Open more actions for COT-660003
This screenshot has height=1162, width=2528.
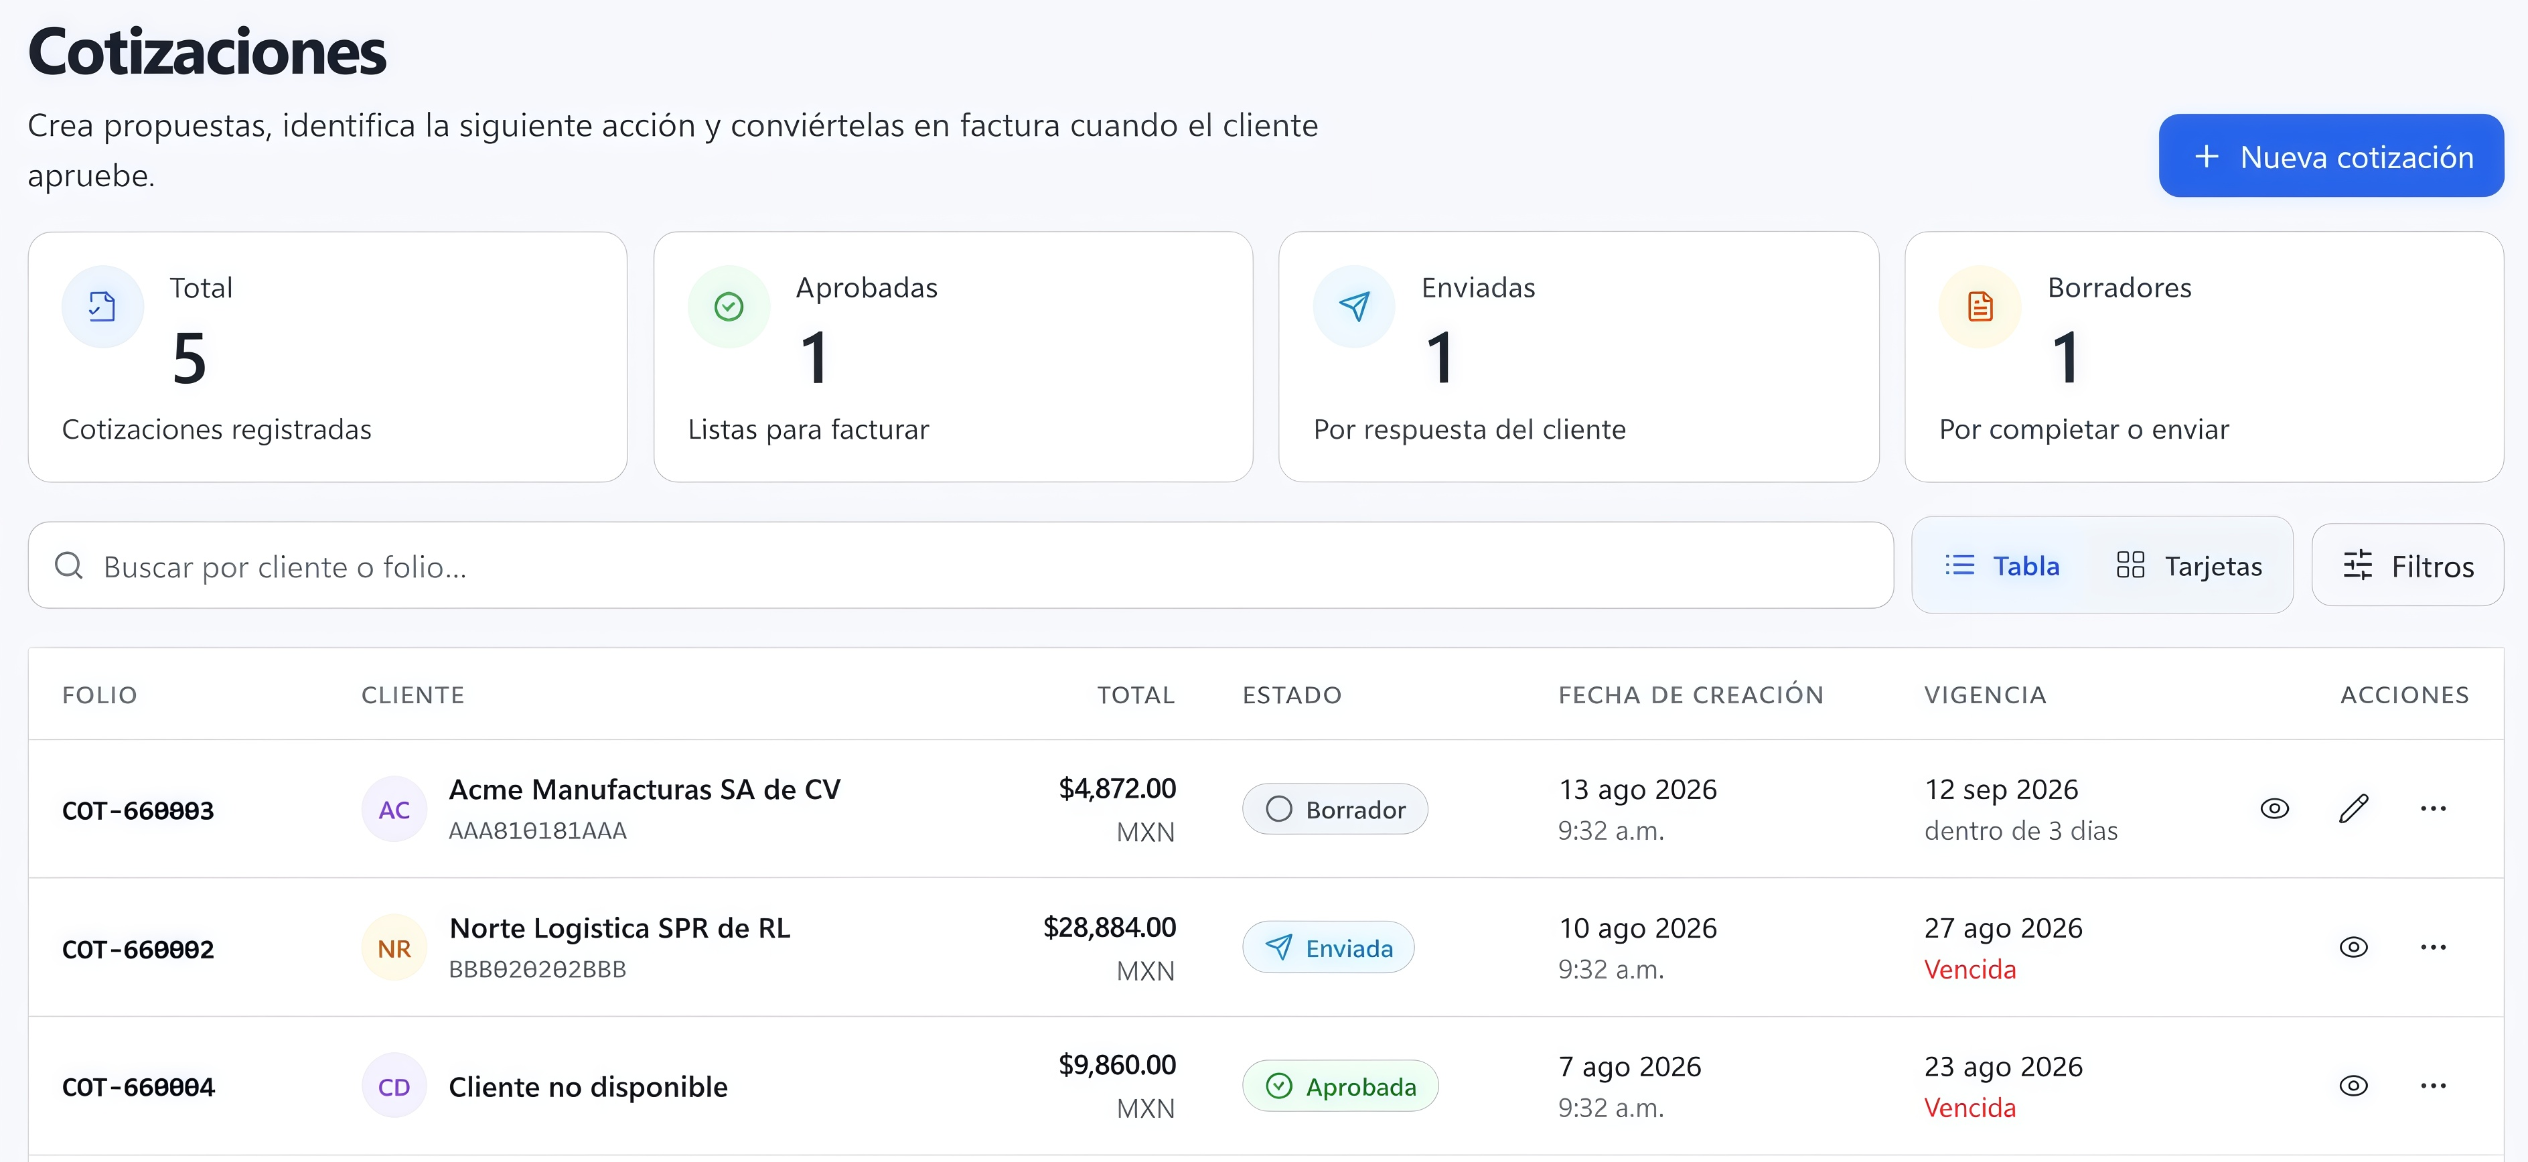(2433, 808)
